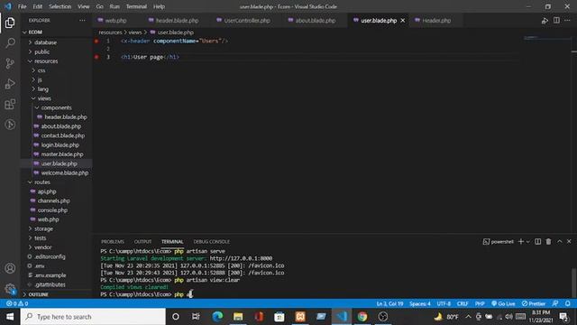The width and height of the screenshot is (577, 325).
Task: Click Ln 3, Col 19 cursor position
Action: point(389,303)
